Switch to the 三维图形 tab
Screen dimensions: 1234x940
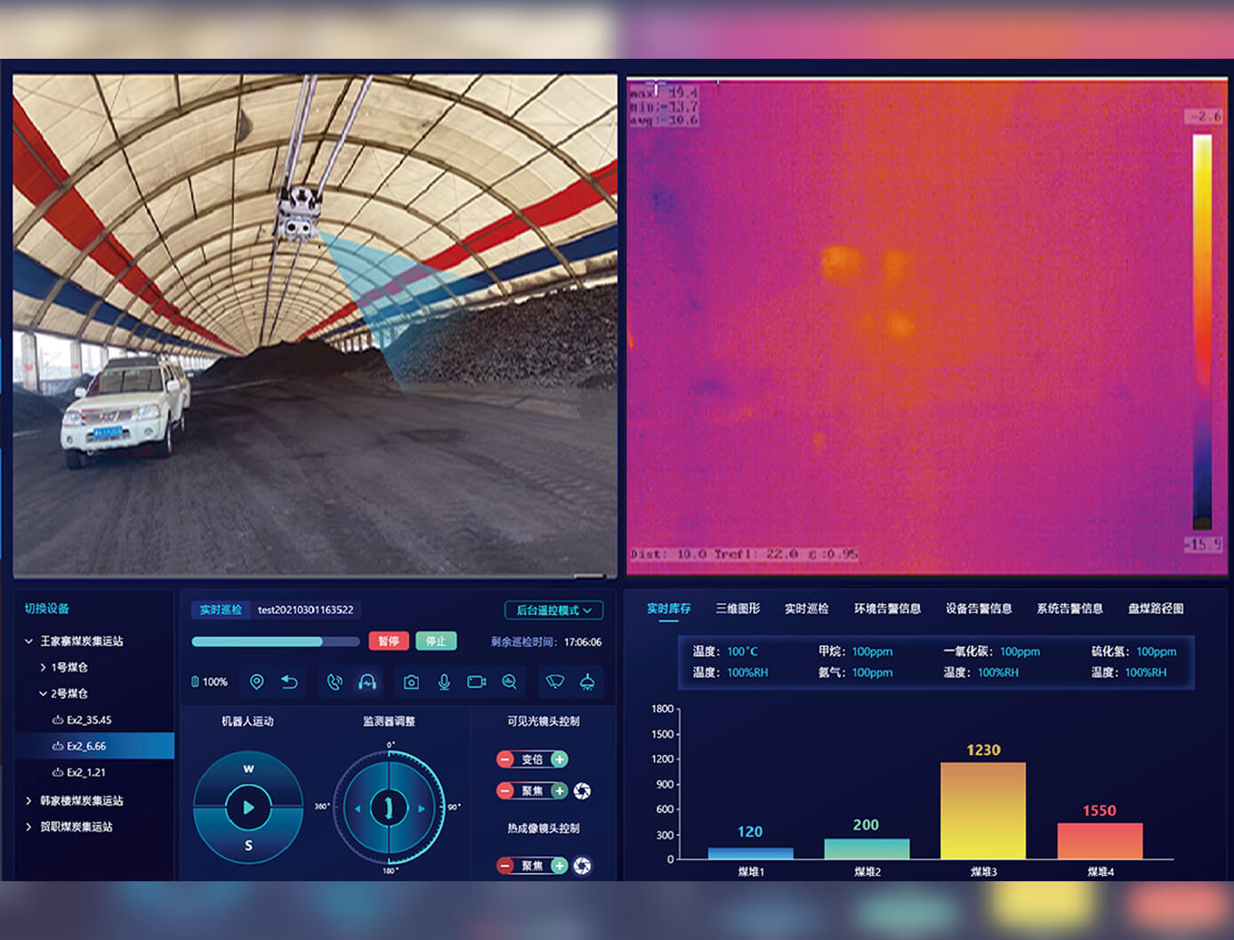pos(738,609)
